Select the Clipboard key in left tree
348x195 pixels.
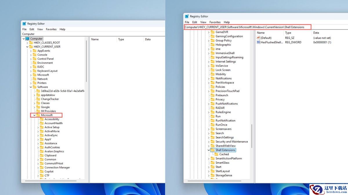click(x=50, y=155)
